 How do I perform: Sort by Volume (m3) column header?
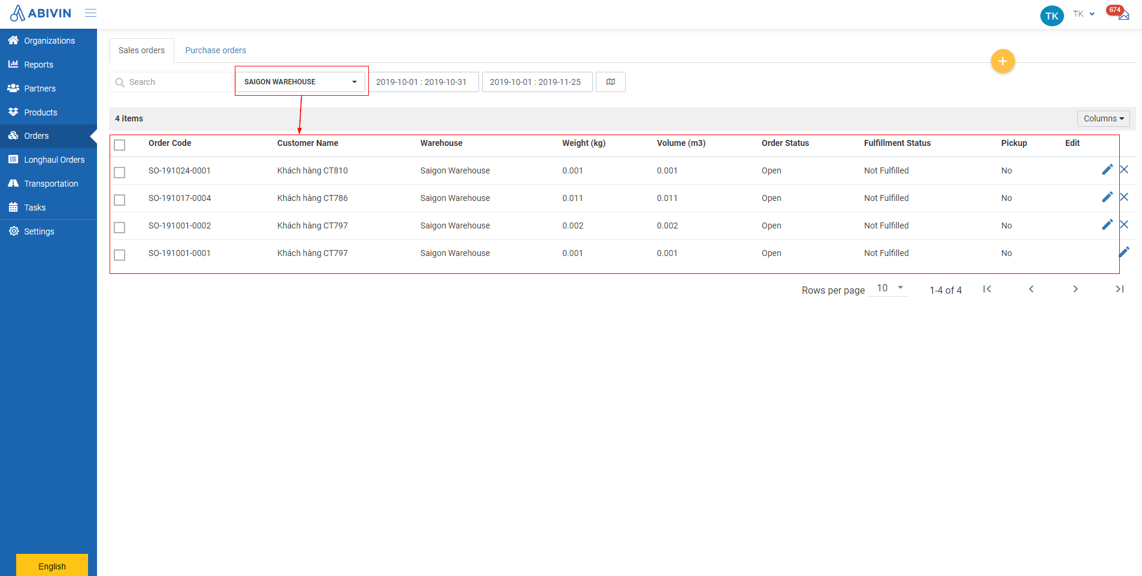(681, 143)
